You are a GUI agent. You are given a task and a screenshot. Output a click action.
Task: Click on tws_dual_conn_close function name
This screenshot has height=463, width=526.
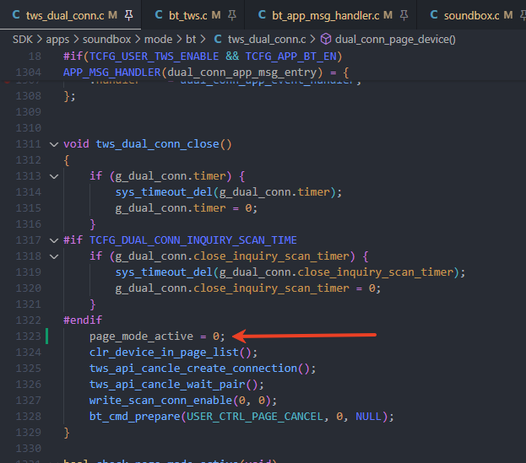pos(157,144)
